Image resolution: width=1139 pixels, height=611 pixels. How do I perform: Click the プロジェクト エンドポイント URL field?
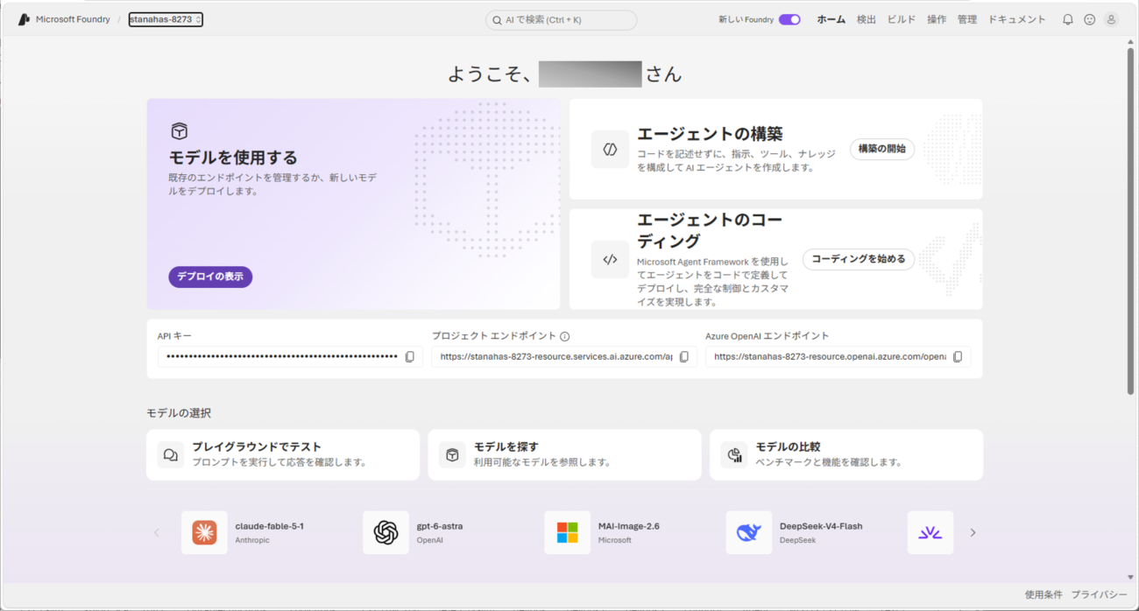564,357
